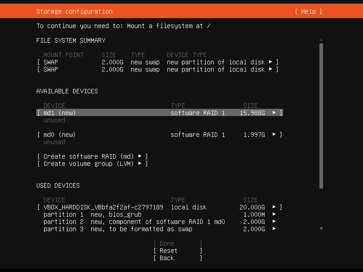Create software RAID (md)
This screenshot has height=272, width=363.
pyautogui.click(x=93, y=156)
